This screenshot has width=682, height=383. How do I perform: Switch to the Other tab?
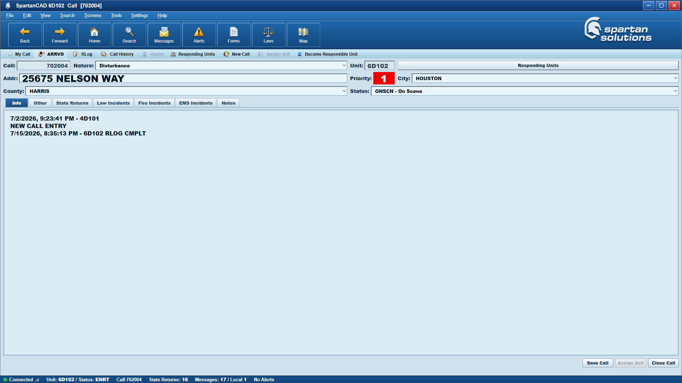[40, 103]
